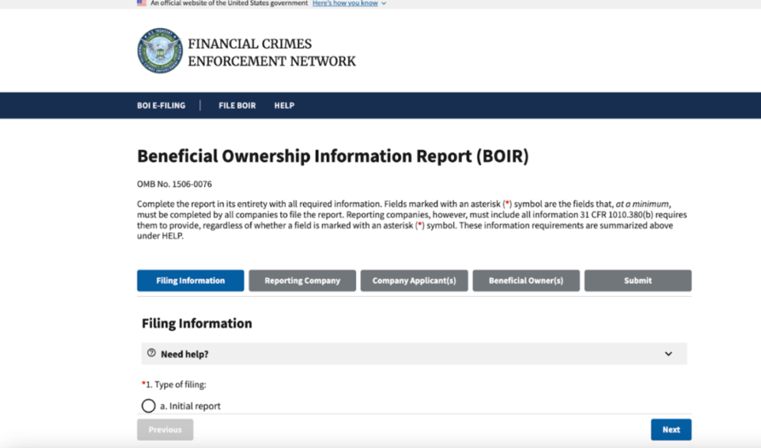Click the 'Need help?' label
761x448 pixels.
185,355
